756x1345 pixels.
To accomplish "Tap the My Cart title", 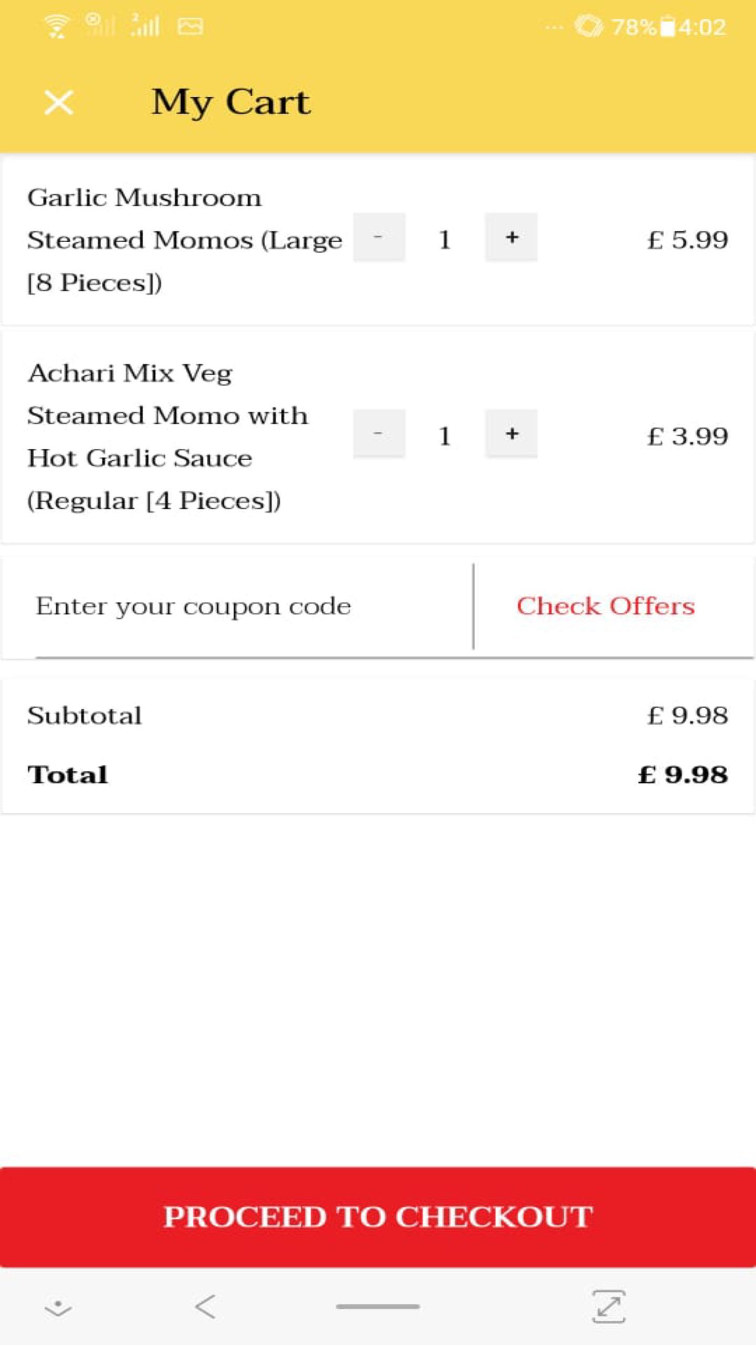I will [x=232, y=102].
